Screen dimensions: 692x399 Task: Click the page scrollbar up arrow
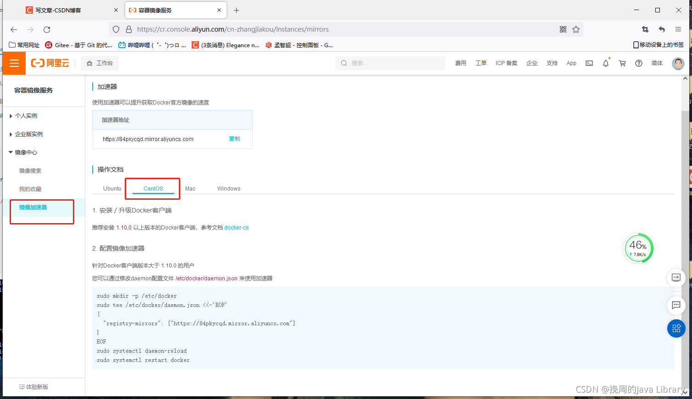685,79
